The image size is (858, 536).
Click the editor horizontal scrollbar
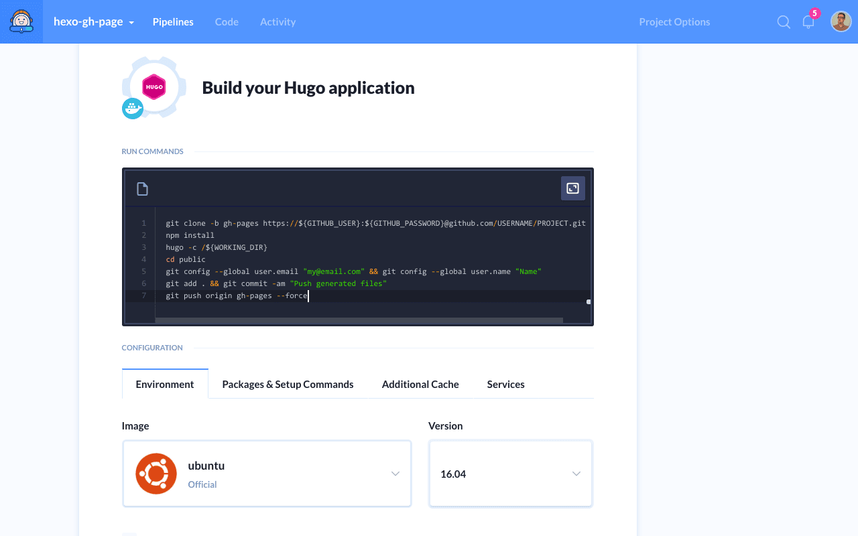click(359, 320)
